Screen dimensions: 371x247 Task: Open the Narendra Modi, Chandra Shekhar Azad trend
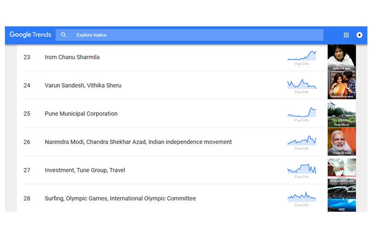(x=138, y=142)
